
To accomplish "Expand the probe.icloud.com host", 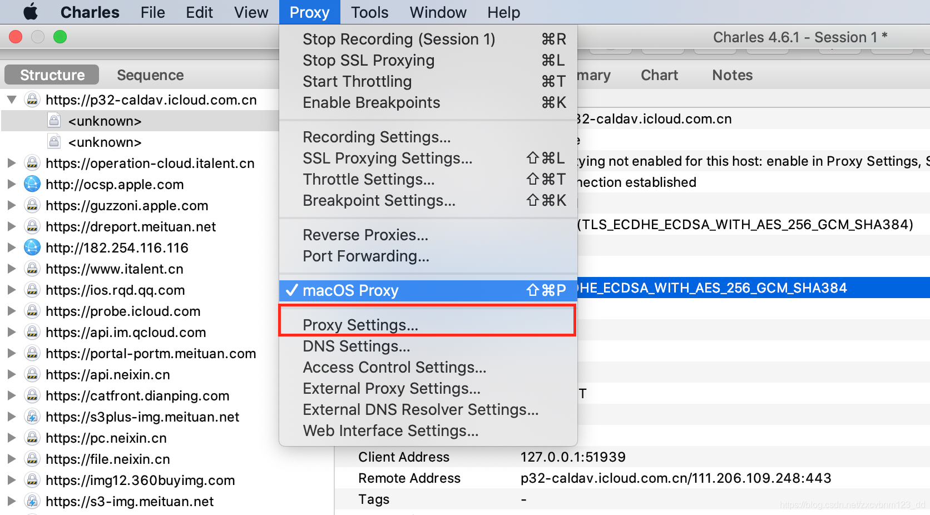I will click(11, 311).
